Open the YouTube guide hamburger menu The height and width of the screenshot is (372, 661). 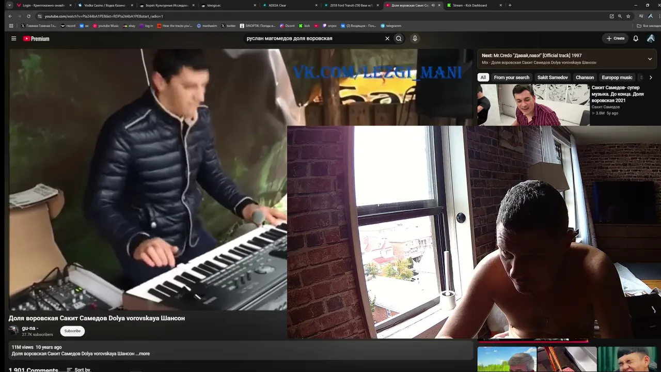click(x=14, y=38)
